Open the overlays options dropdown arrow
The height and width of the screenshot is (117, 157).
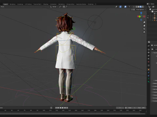pyautogui.click(x=127, y=7)
